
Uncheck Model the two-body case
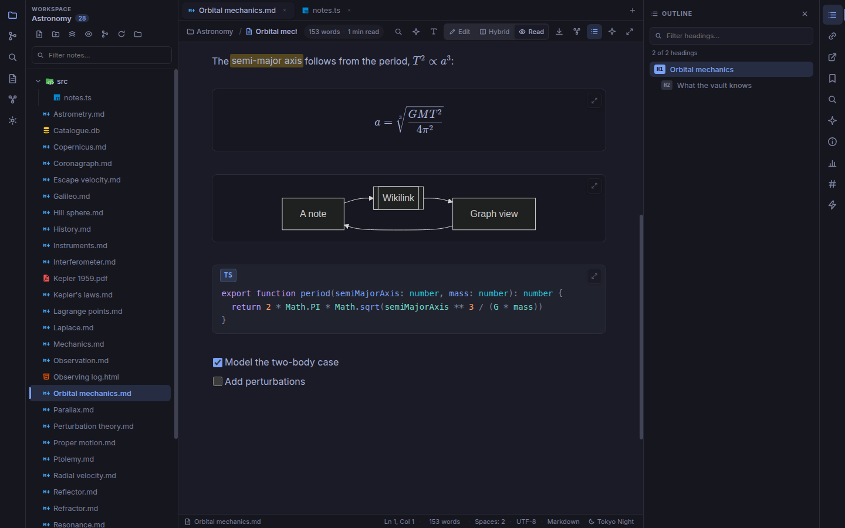pyautogui.click(x=218, y=363)
